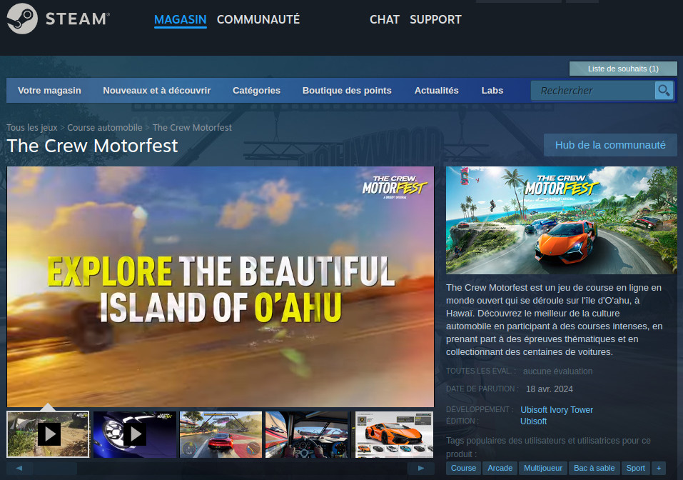Open the Votre magasin menu
This screenshot has height=480, width=683.
49,91
